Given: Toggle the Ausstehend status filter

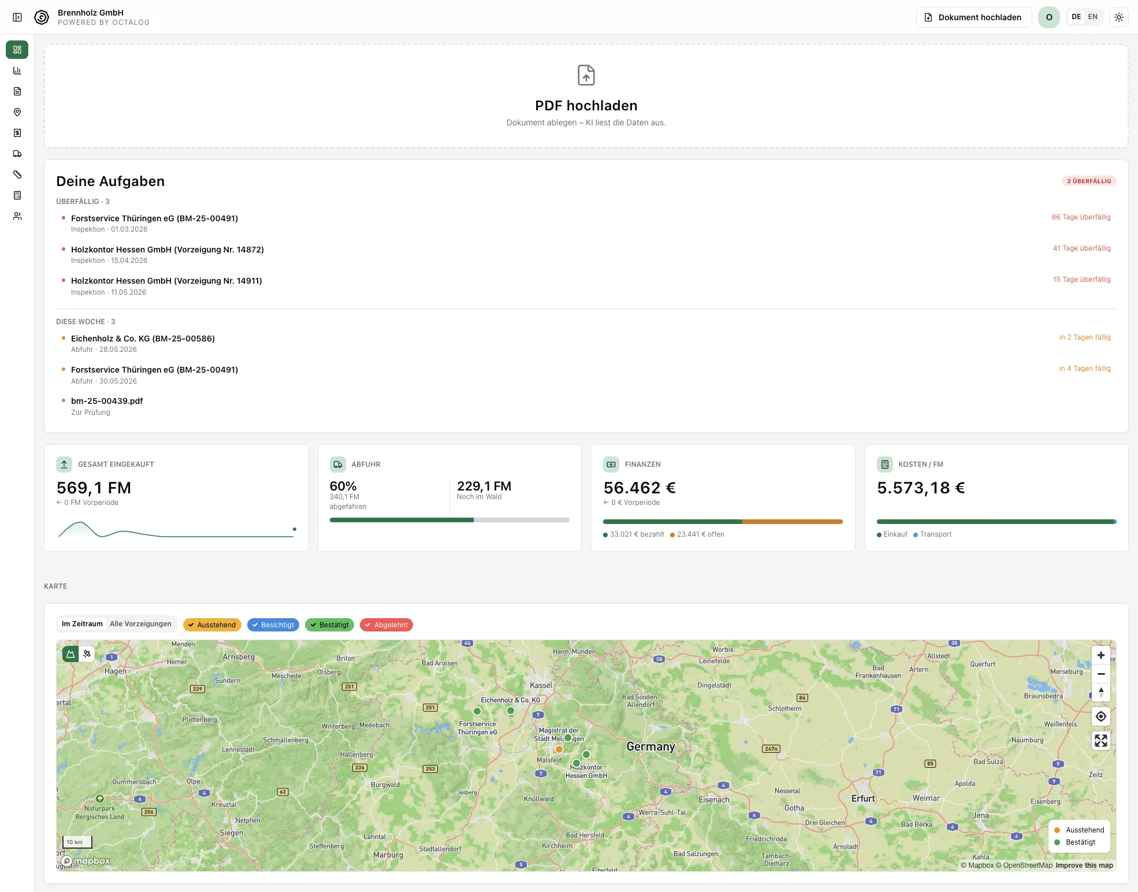Looking at the screenshot, I should pyautogui.click(x=212, y=625).
